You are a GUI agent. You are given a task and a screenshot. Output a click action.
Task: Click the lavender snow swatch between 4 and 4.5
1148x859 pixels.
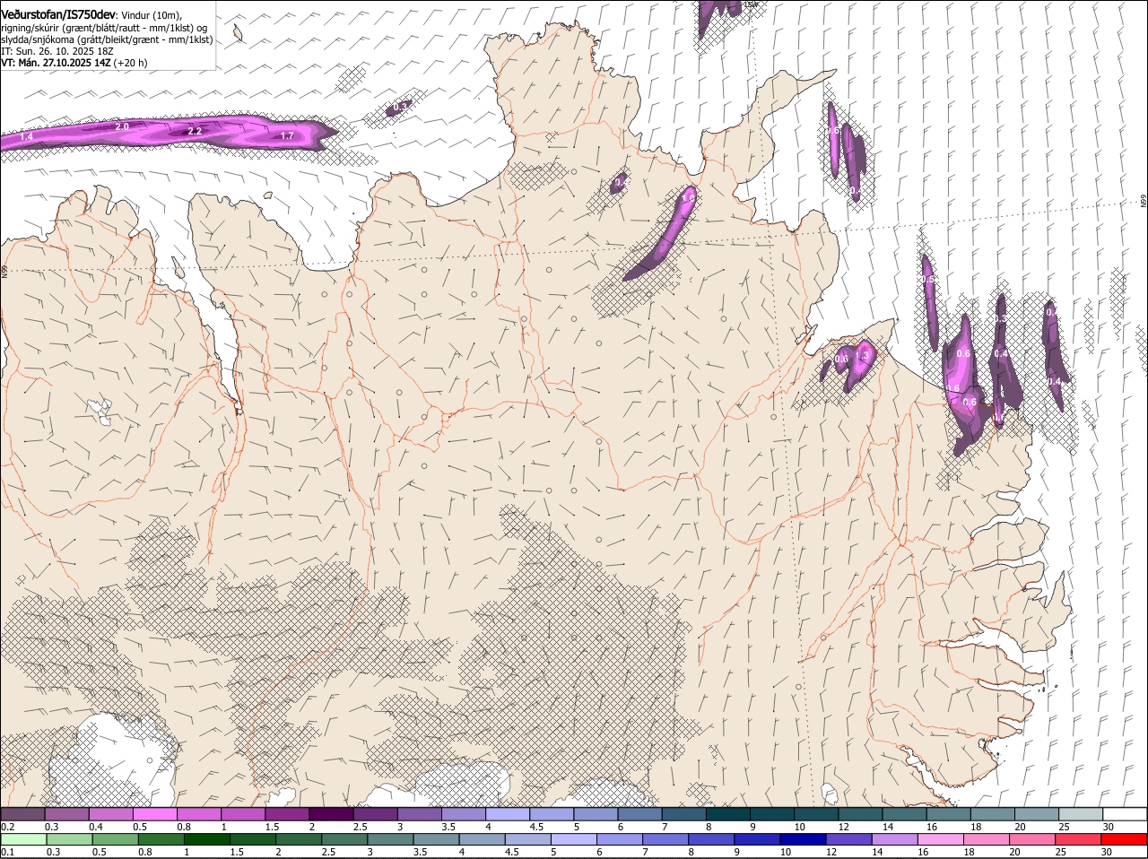point(508,814)
